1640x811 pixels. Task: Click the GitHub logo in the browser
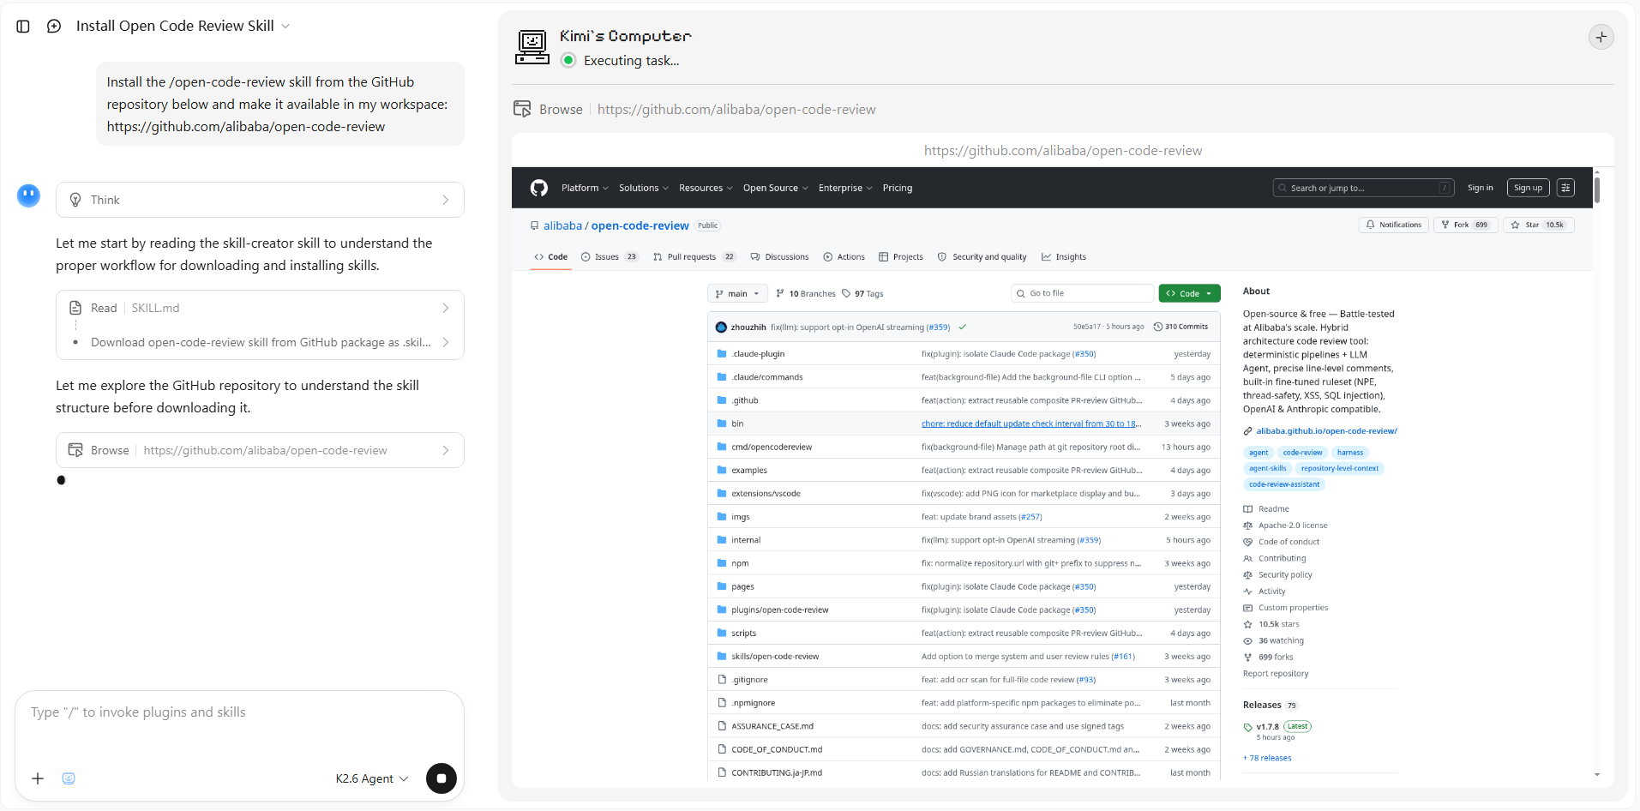pyautogui.click(x=539, y=188)
